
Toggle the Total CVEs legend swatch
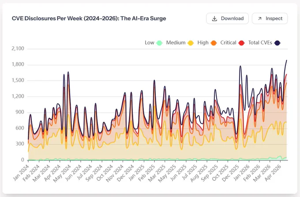277,43
